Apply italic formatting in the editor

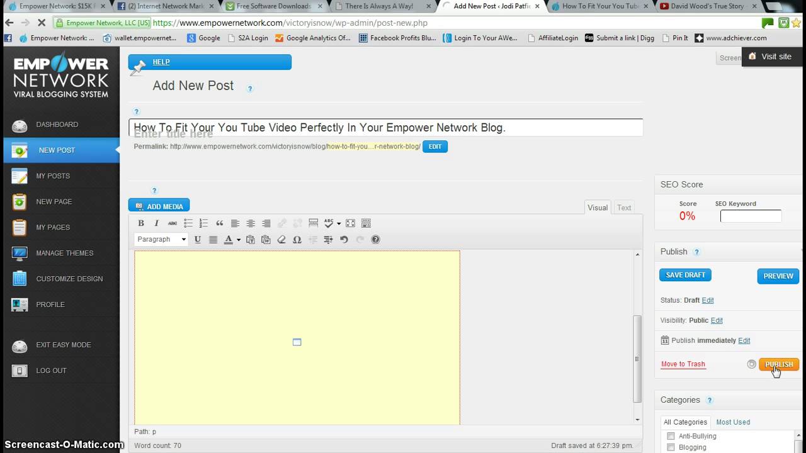(x=157, y=223)
